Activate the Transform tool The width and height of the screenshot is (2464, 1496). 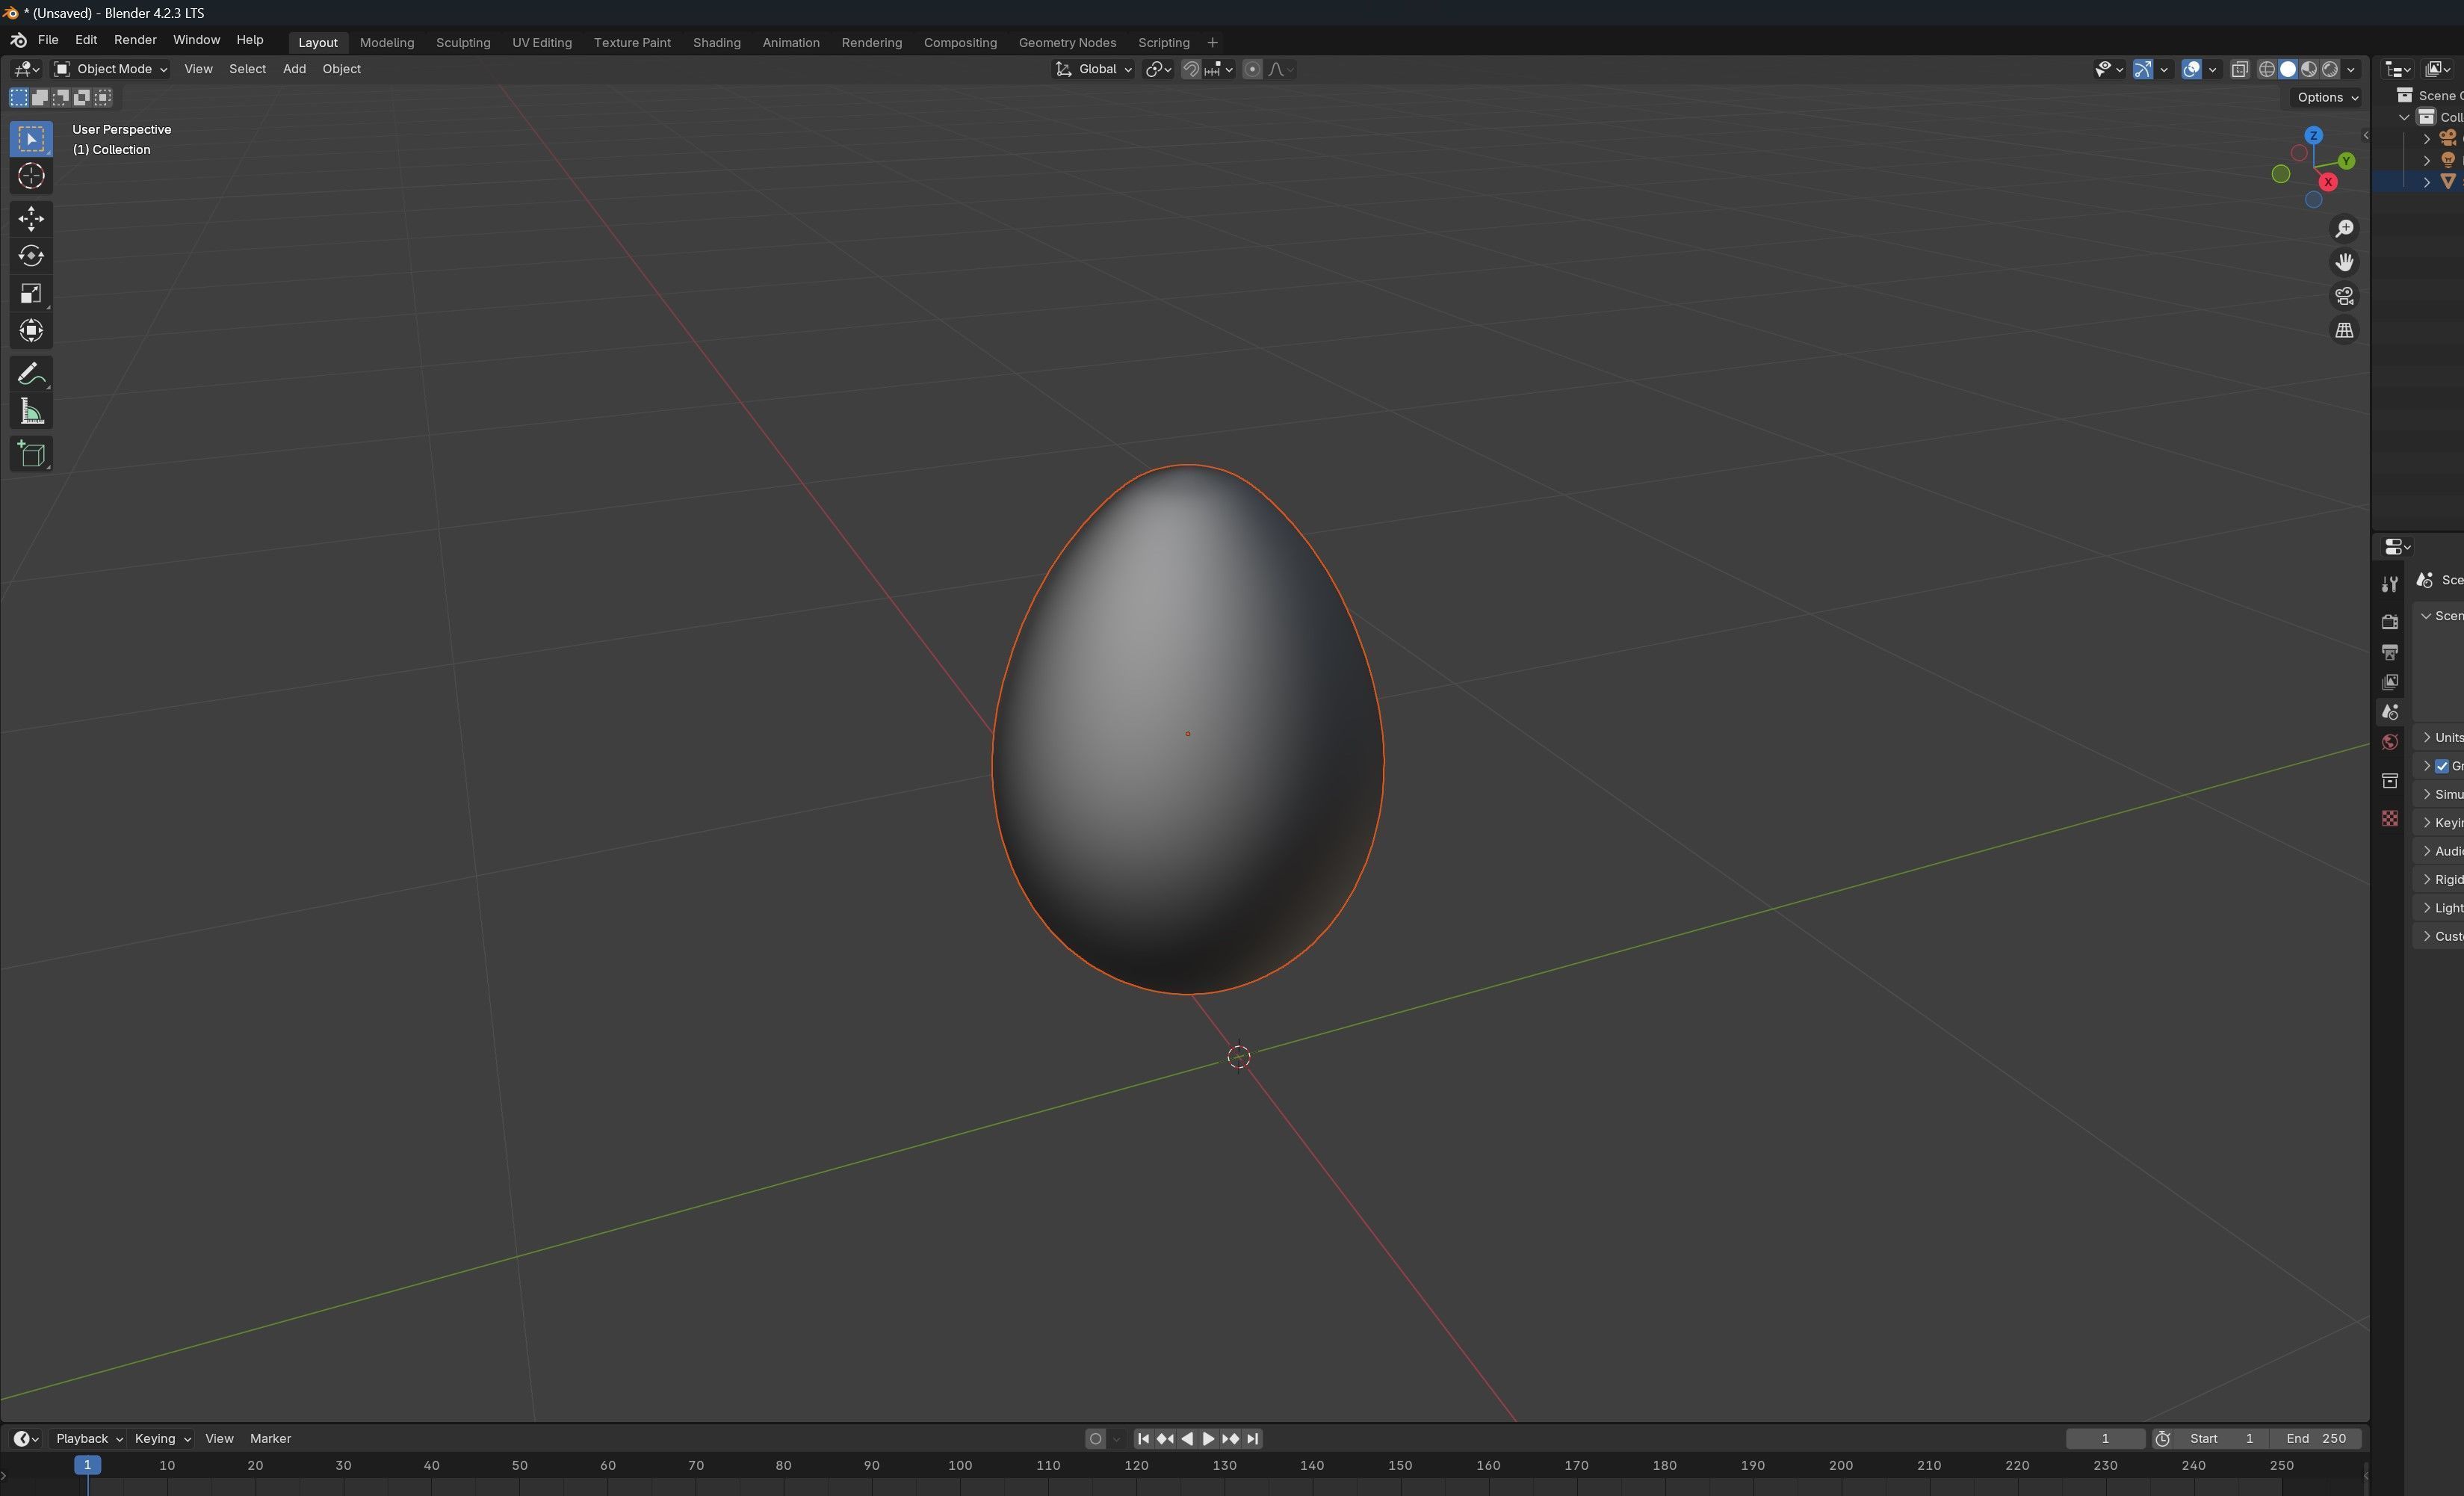tap(31, 330)
